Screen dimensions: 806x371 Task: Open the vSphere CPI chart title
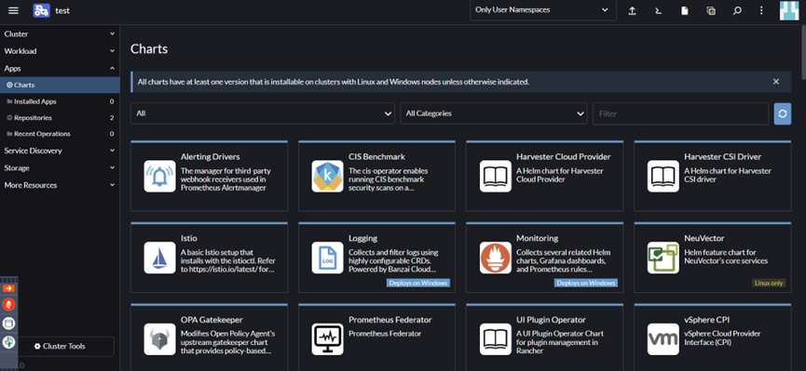click(x=707, y=320)
